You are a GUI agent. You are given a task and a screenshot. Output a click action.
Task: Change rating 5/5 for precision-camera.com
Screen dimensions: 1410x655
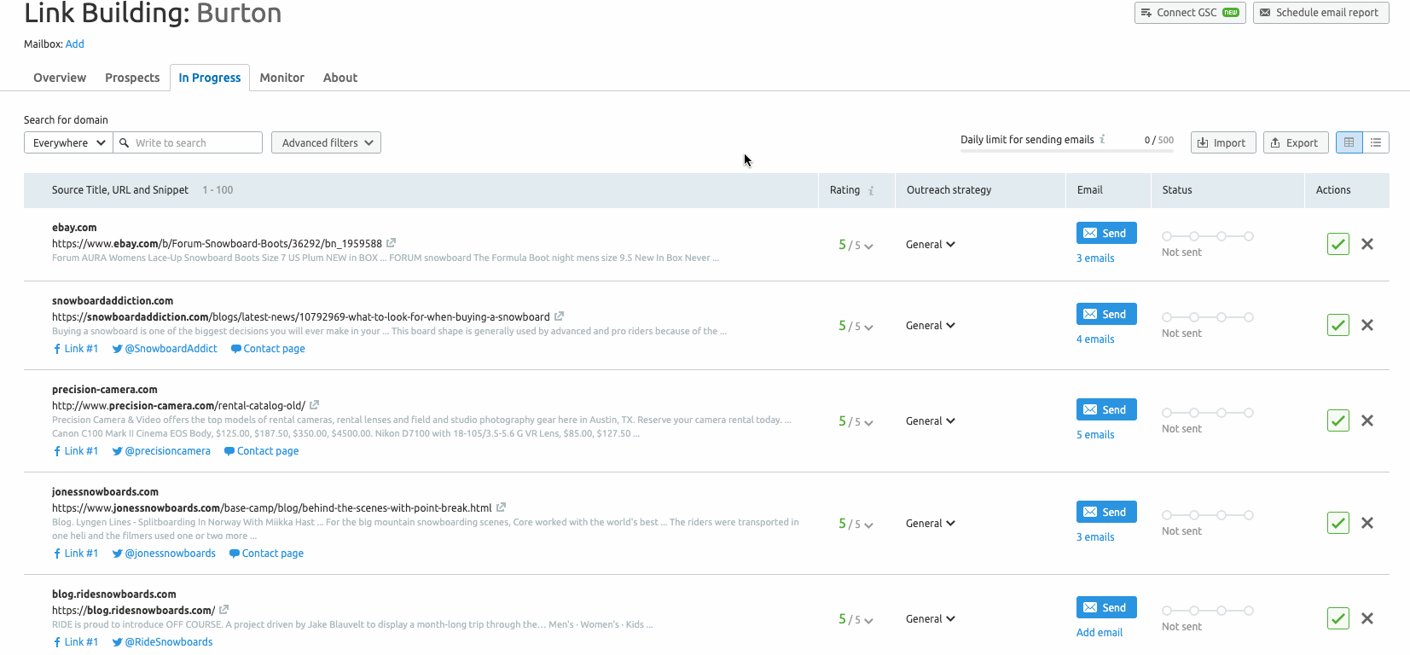point(856,421)
